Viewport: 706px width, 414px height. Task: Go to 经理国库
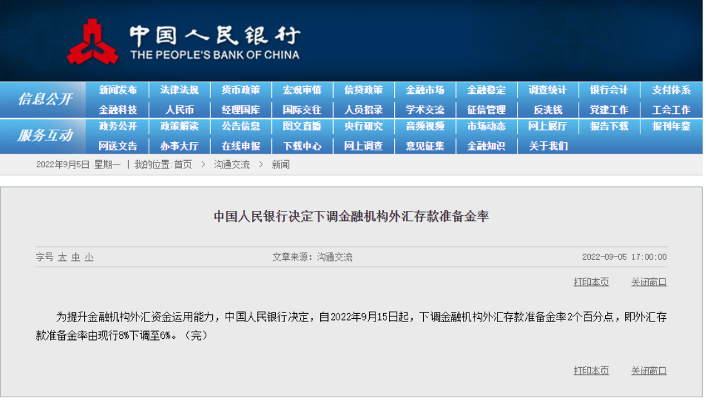click(241, 110)
